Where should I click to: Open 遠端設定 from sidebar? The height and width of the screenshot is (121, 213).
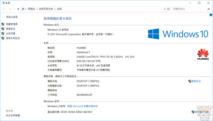click(10, 29)
